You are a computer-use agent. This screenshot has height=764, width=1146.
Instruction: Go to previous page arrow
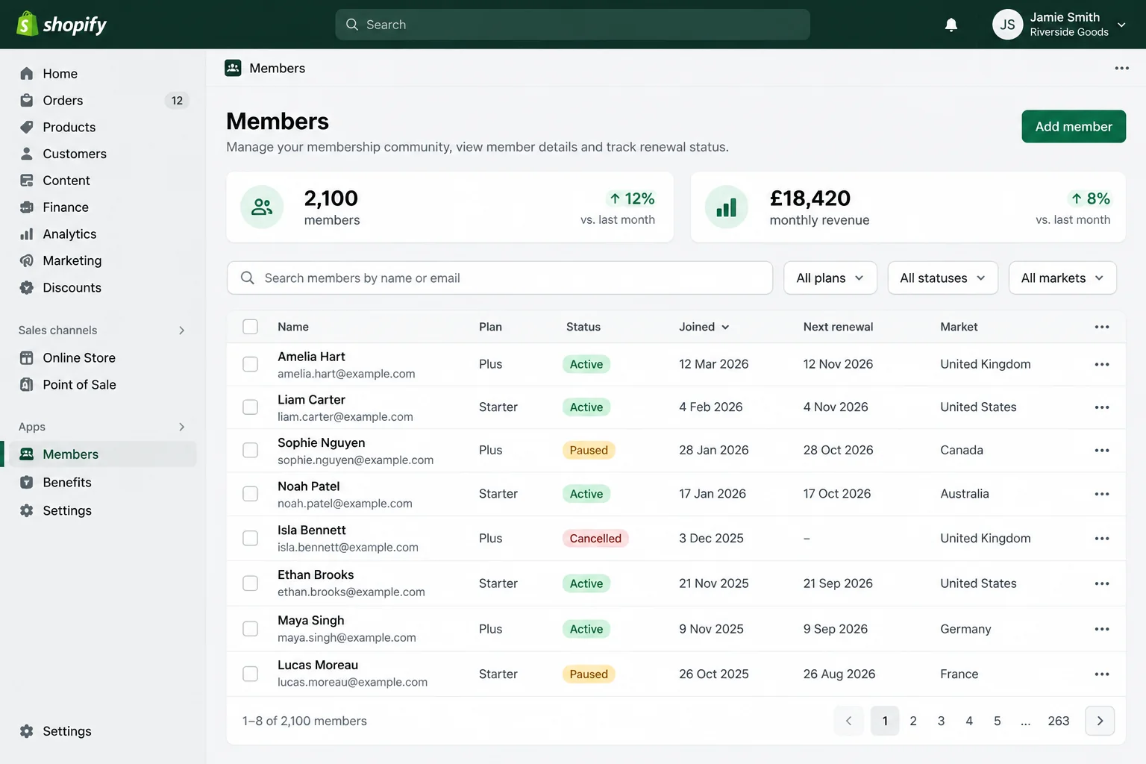(x=848, y=721)
